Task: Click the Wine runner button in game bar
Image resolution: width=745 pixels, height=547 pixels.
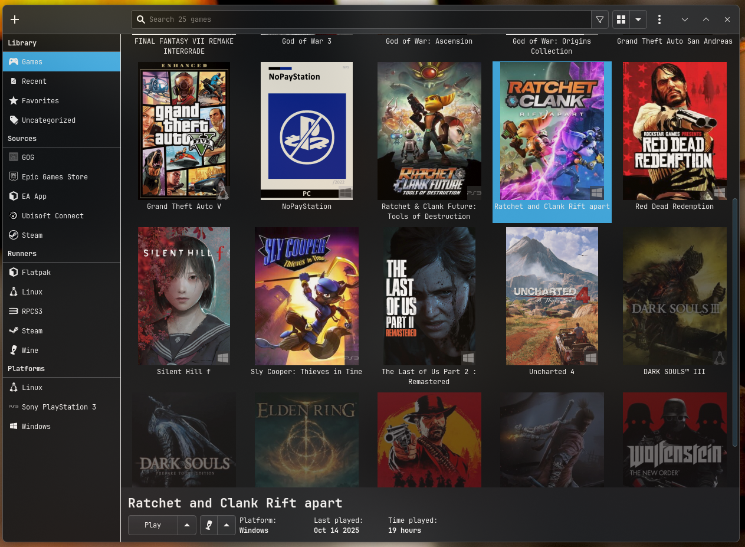Action: pyautogui.click(x=209, y=525)
